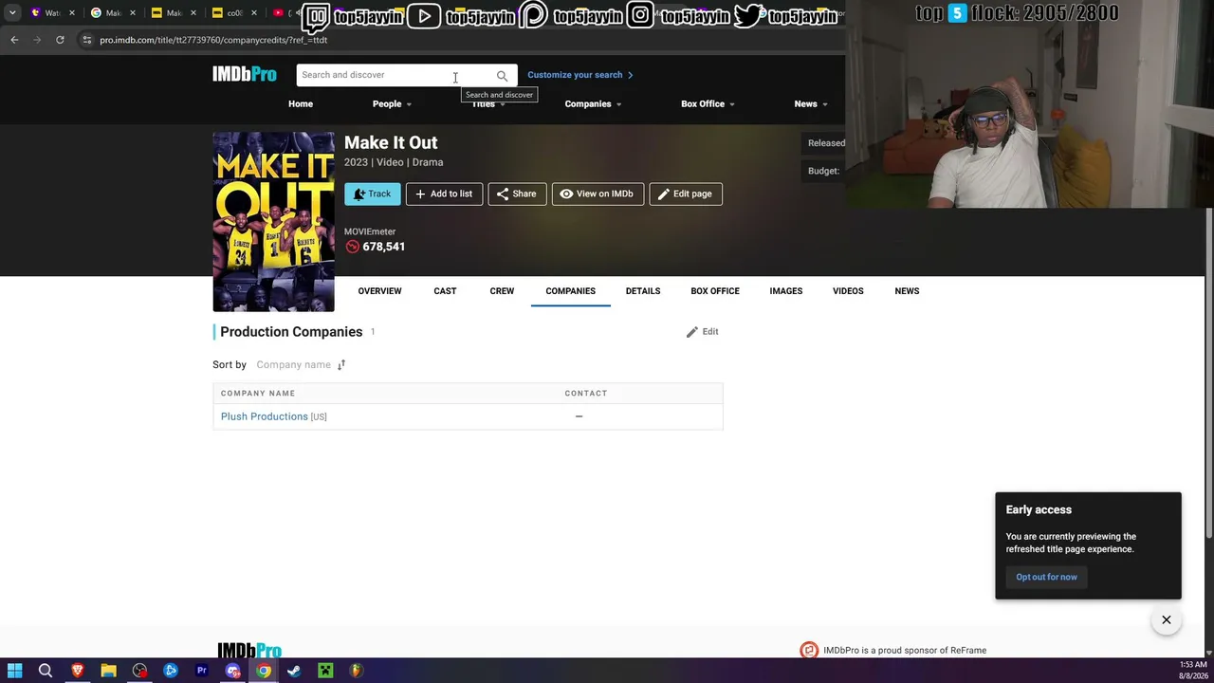Click the pro.imdb.com address bar URL
Viewport: 1214px width, 683px height.
[x=213, y=40]
